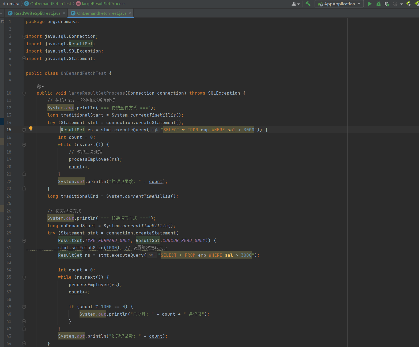This screenshot has width=419, height=347.
Task: Click the green Run button
Action: click(370, 4)
